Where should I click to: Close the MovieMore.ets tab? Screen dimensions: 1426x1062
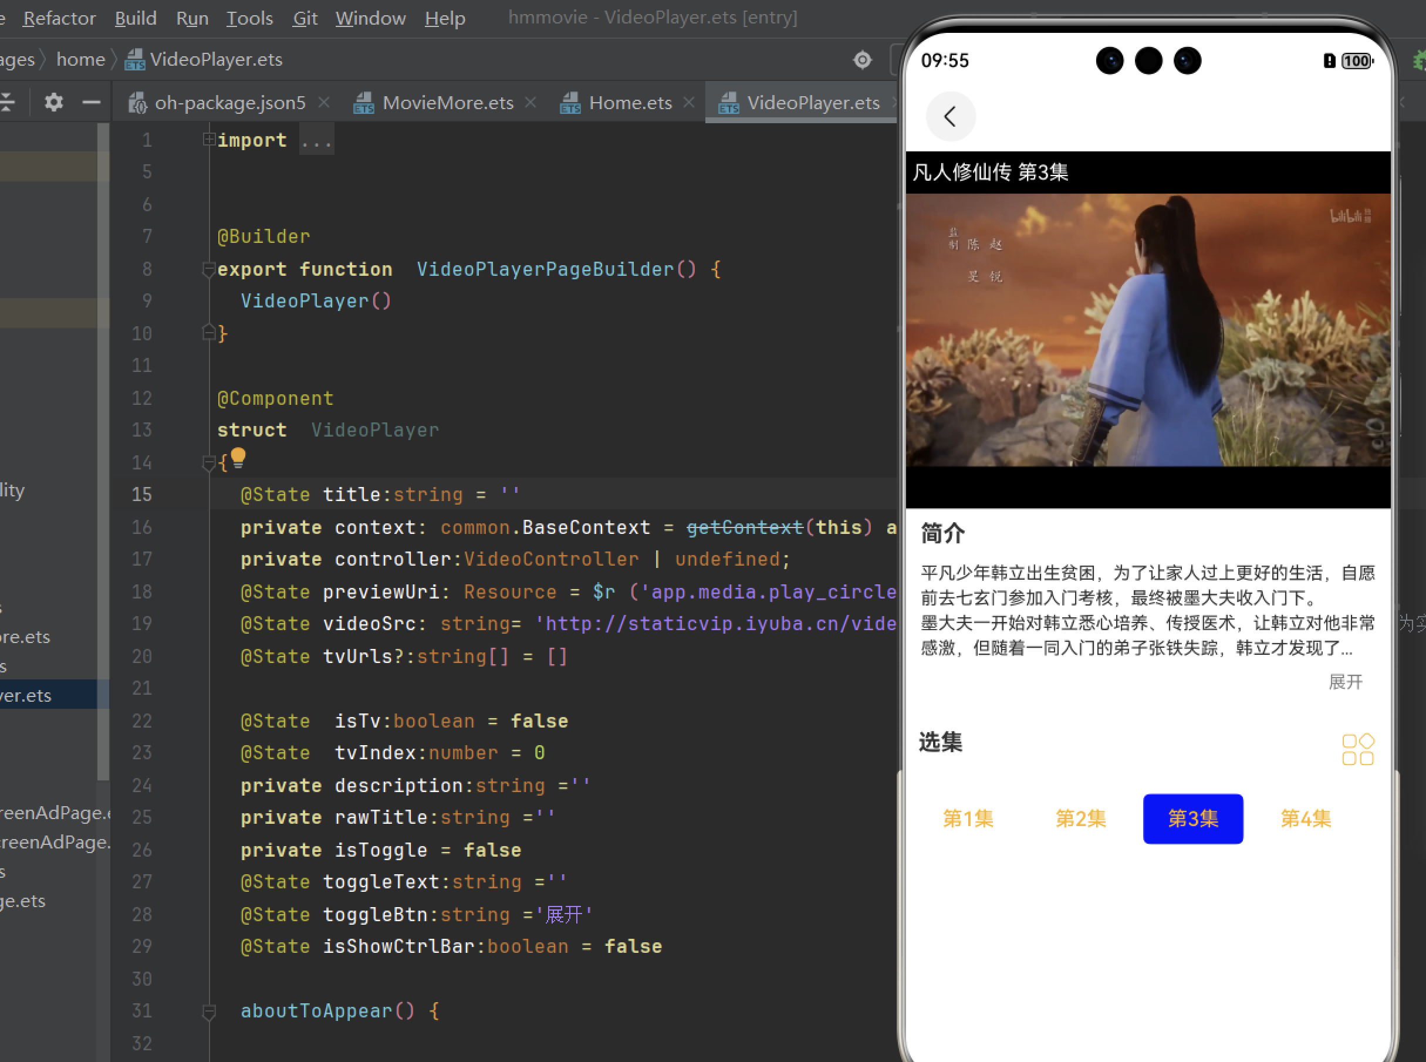530,102
